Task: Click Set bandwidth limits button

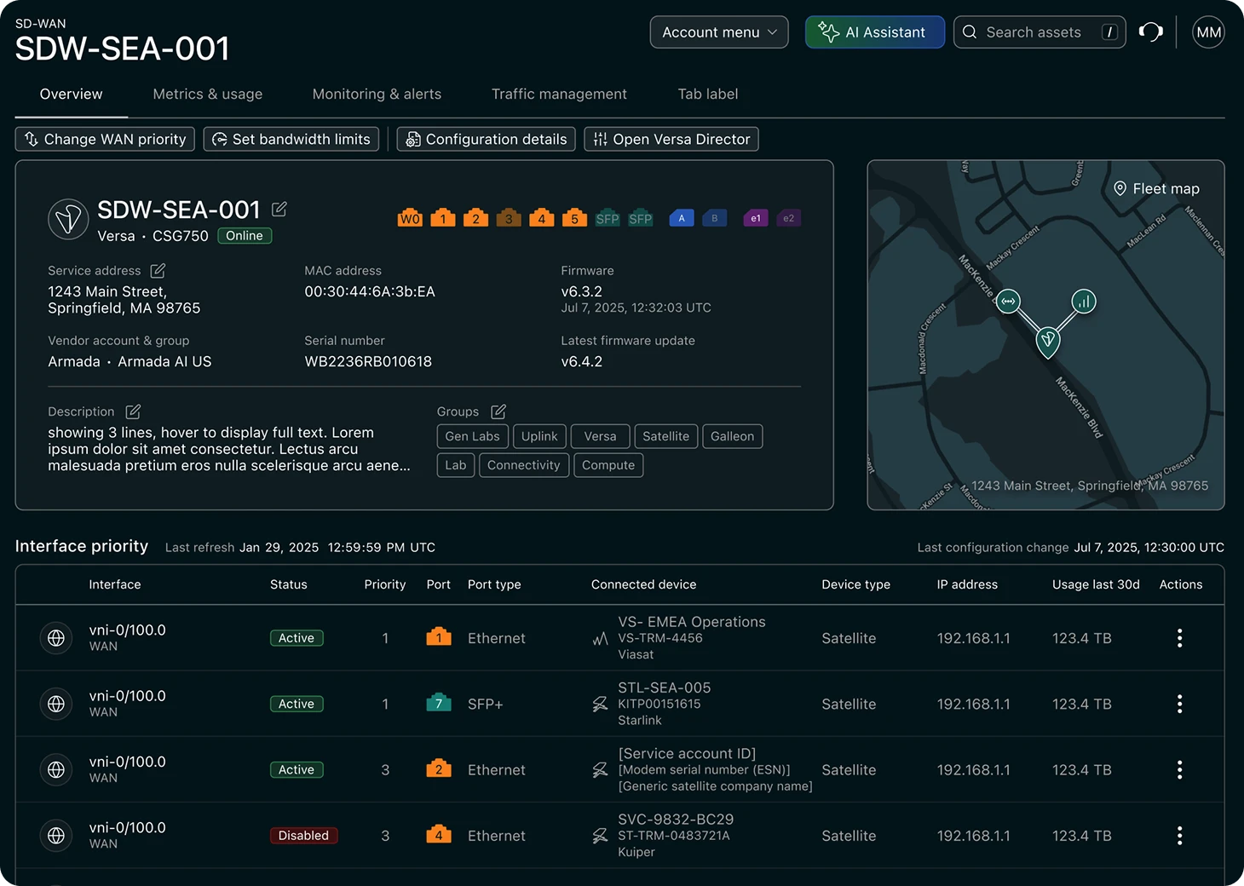Action: (x=291, y=139)
